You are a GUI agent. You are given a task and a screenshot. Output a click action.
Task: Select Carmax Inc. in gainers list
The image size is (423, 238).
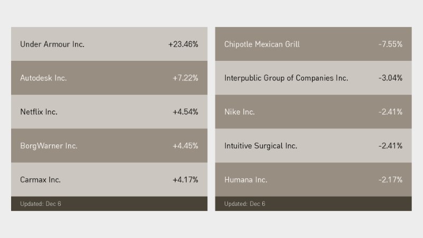40,180
